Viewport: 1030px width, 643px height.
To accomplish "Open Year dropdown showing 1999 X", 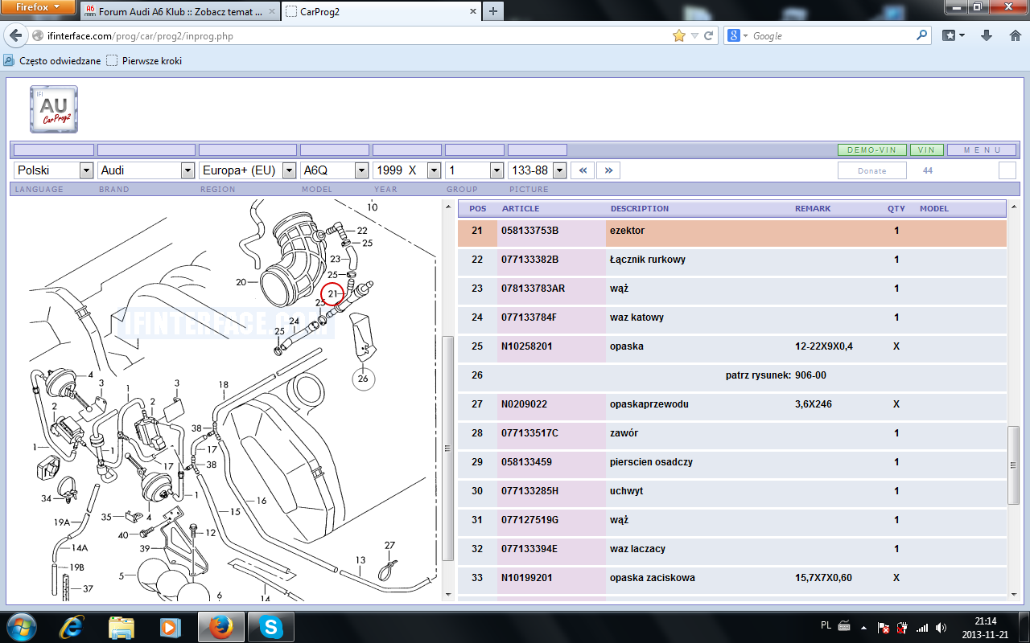I will click(x=407, y=170).
